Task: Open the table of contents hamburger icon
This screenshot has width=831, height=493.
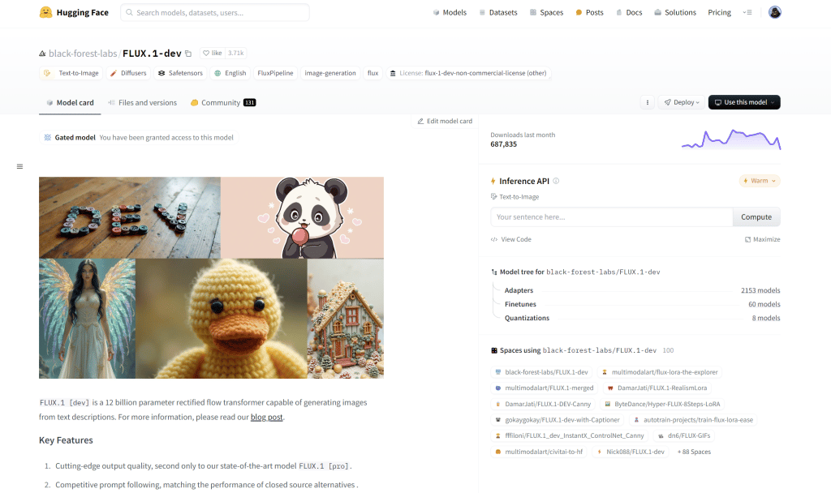Action: click(x=19, y=166)
